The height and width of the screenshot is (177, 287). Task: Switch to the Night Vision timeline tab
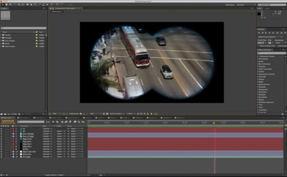coord(56,118)
